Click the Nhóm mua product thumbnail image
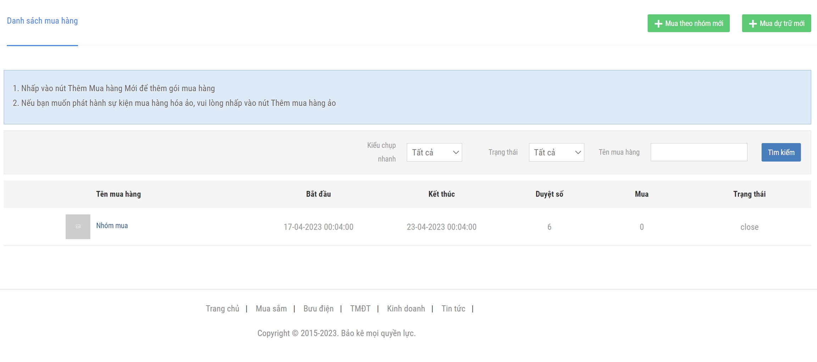The height and width of the screenshot is (362, 817). click(x=78, y=227)
